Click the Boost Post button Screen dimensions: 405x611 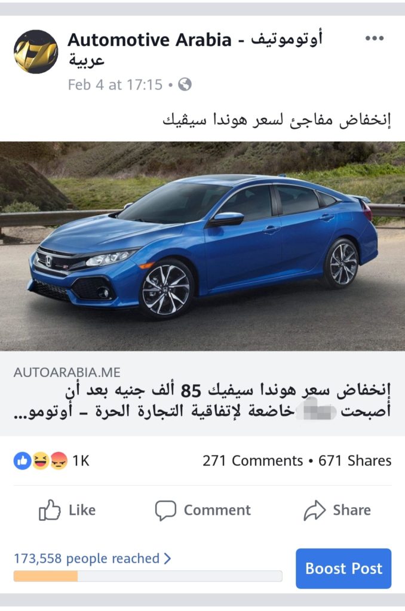(x=343, y=568)
